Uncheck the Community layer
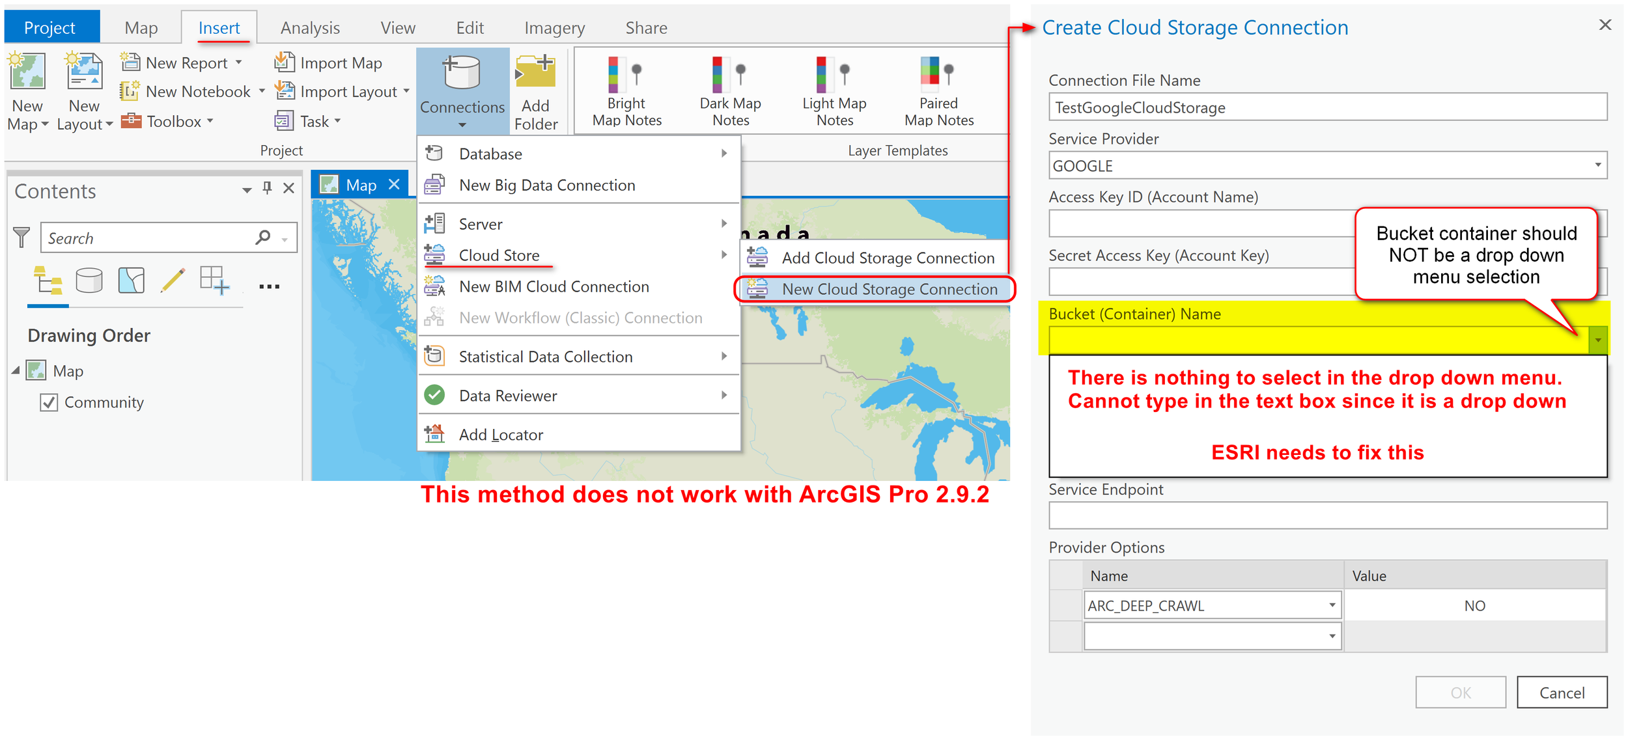The image size is (1628, 740). (x=49, y=402)
